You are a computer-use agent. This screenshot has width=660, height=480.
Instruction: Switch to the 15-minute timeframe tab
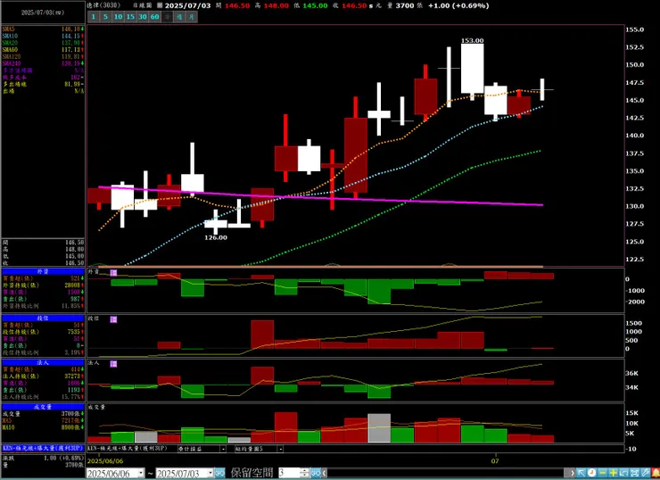130,17
